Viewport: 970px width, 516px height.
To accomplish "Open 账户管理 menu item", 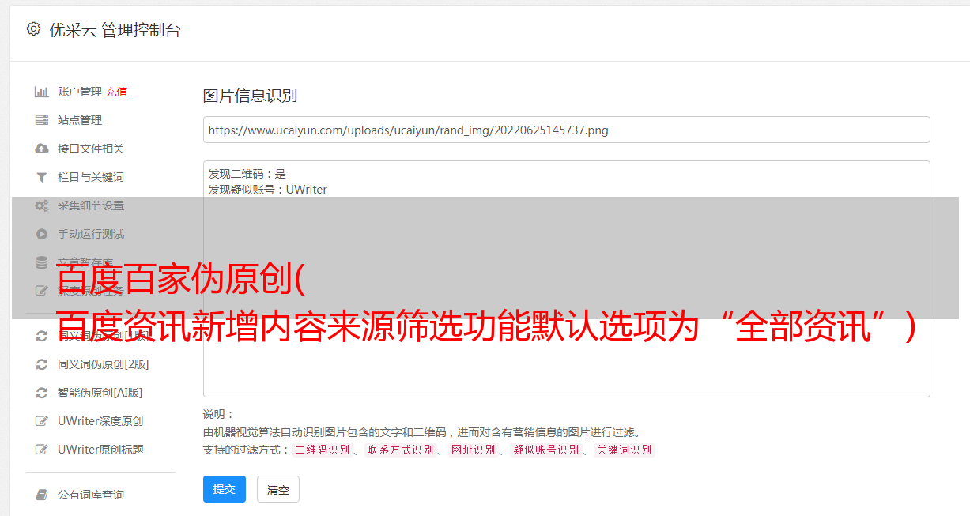I will (80, 92).
